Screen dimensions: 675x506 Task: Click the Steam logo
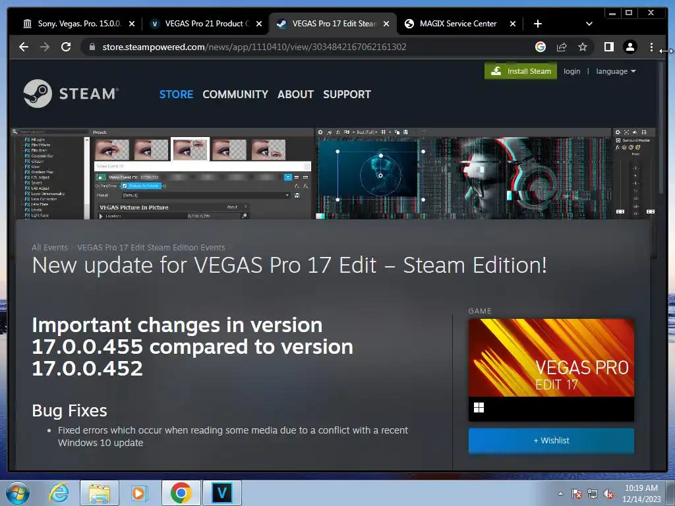pos(71,94)
